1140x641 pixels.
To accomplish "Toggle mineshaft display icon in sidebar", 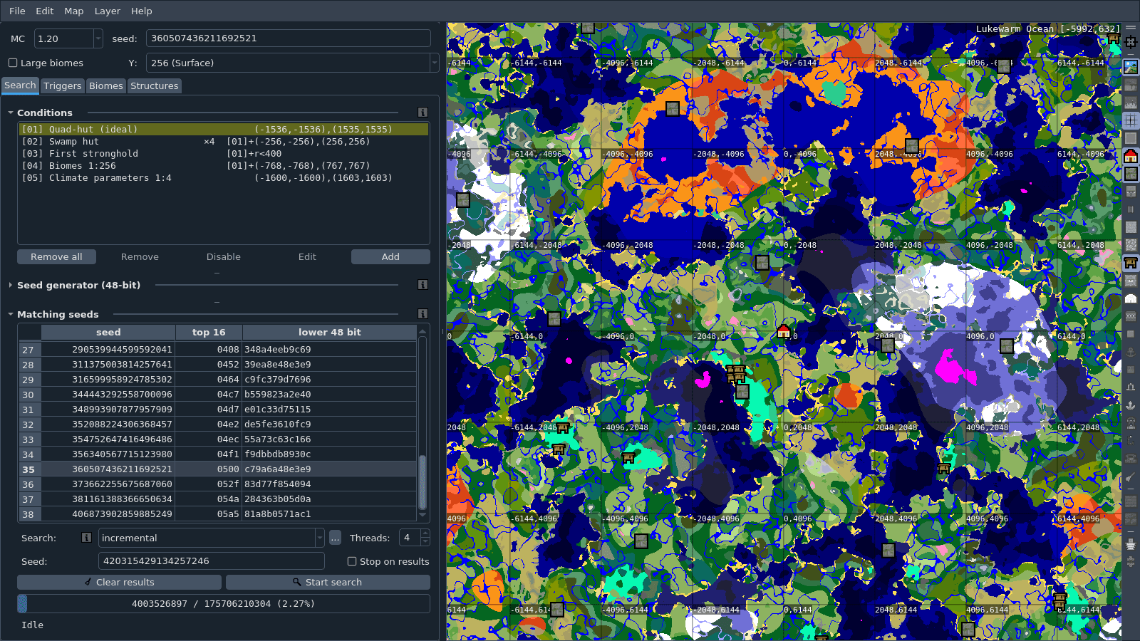I will pos(1131,209).
